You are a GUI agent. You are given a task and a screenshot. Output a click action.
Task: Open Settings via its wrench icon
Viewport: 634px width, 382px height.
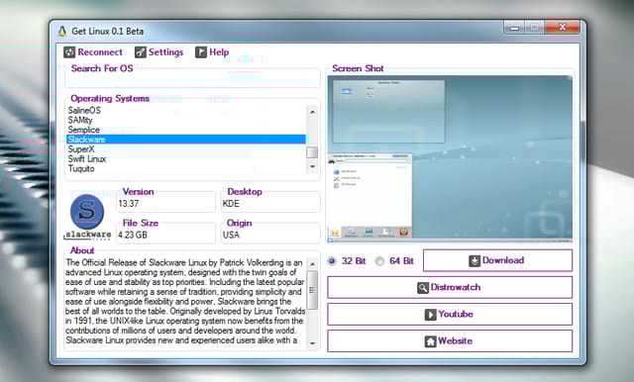(141, 52)
